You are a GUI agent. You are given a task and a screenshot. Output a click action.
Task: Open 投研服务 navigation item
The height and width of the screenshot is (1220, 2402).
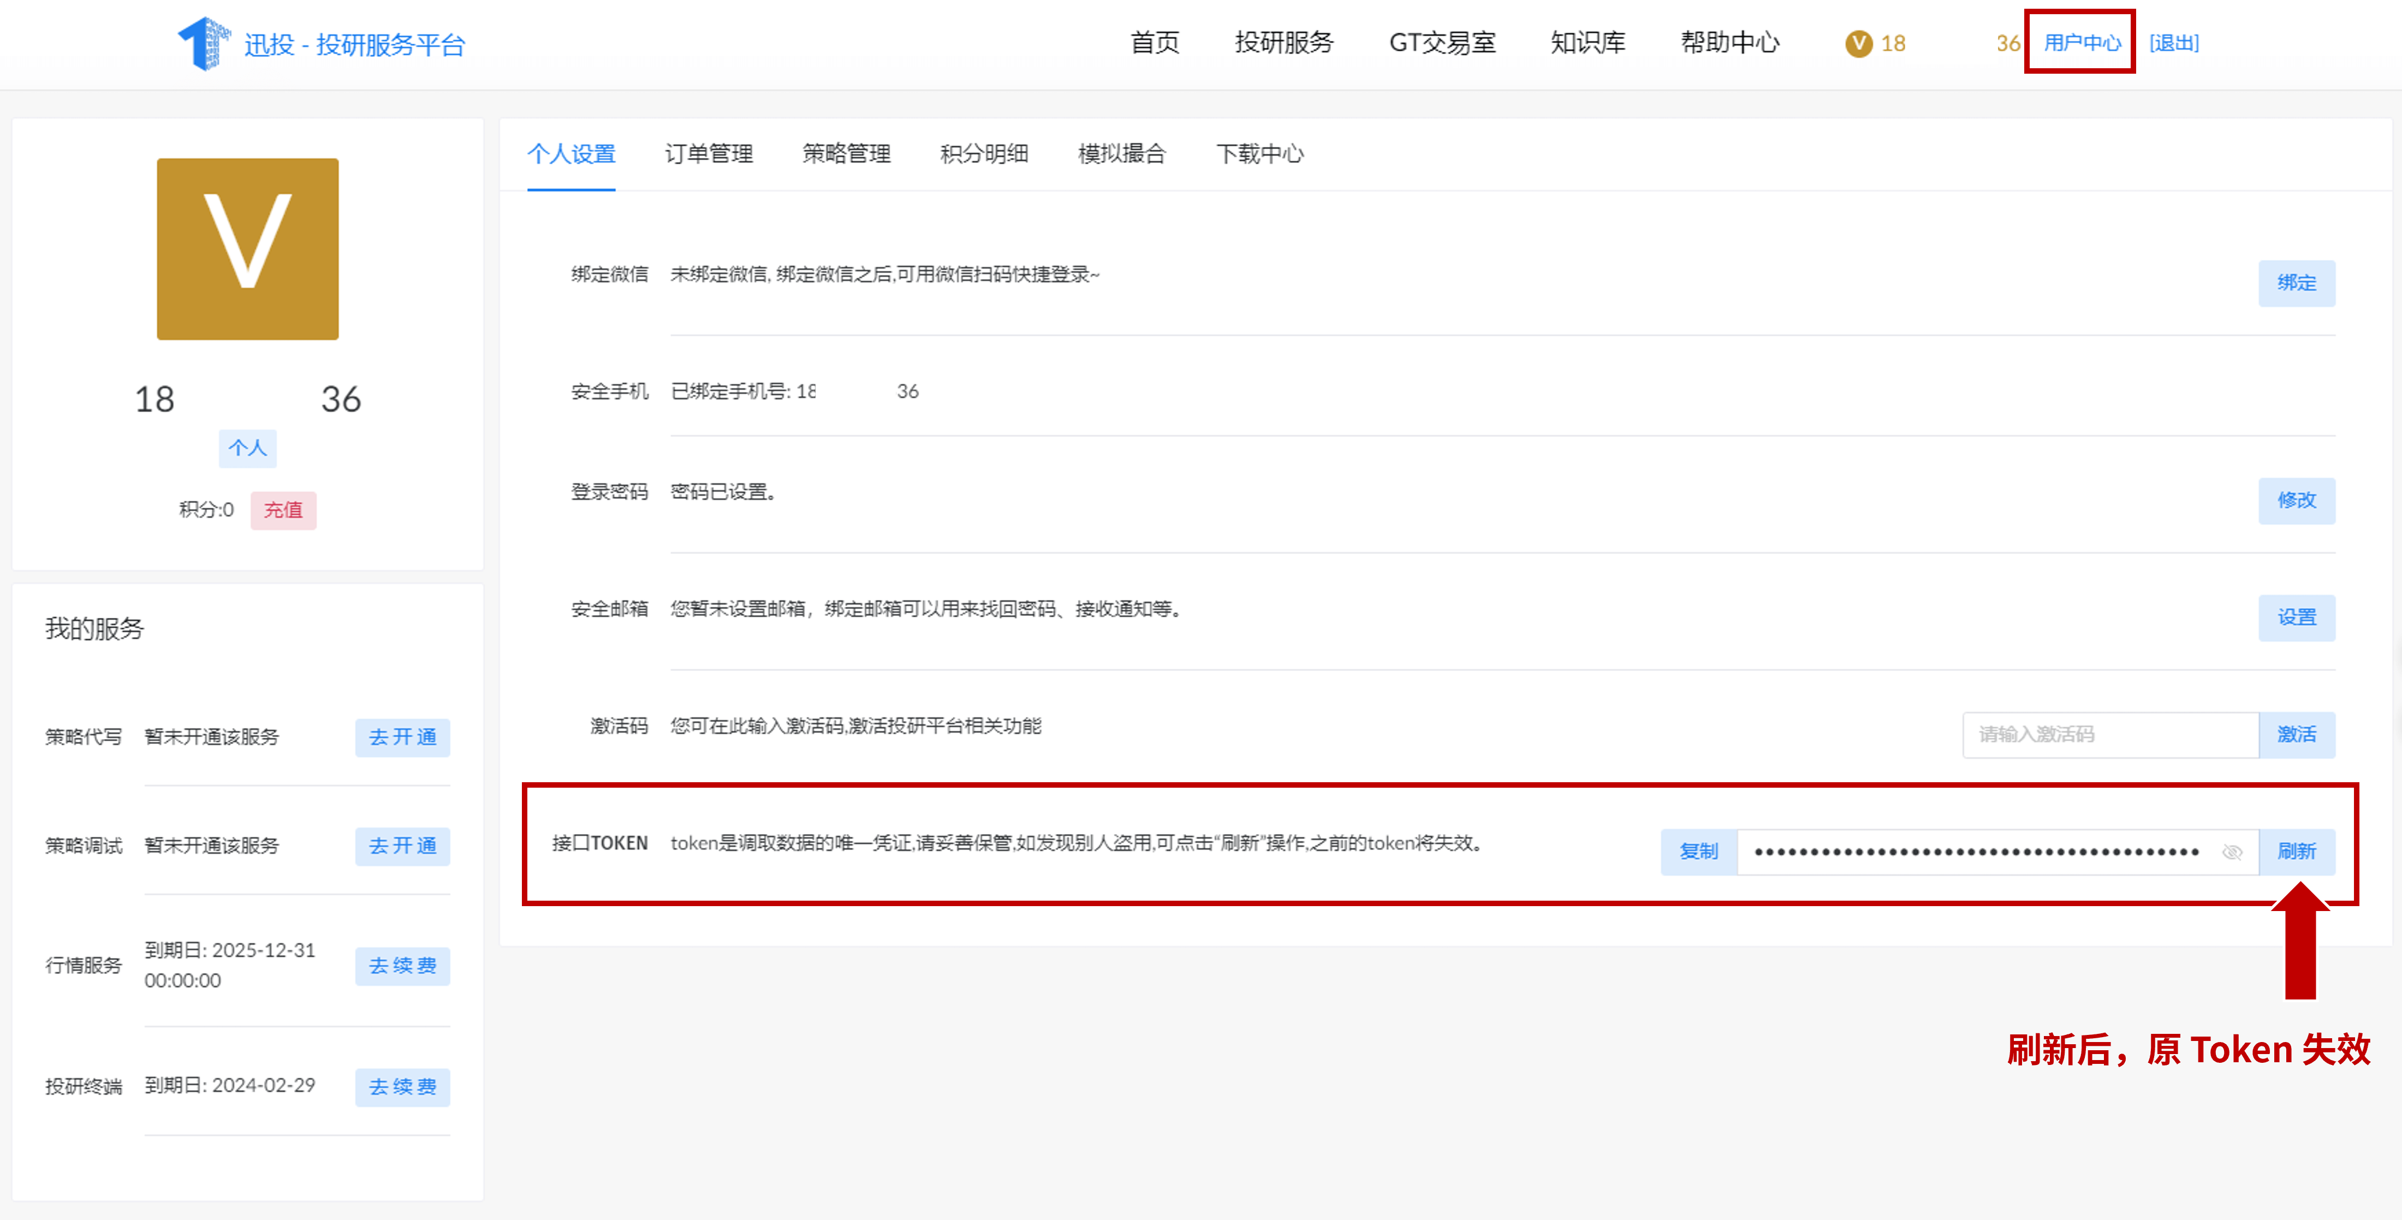[1284, 43]
